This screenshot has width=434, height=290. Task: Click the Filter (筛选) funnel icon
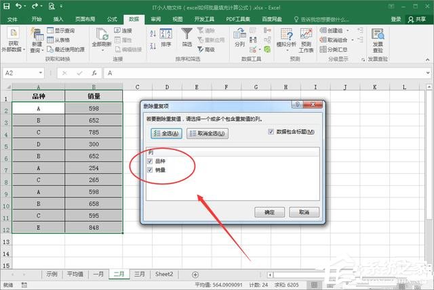point(186,35)
